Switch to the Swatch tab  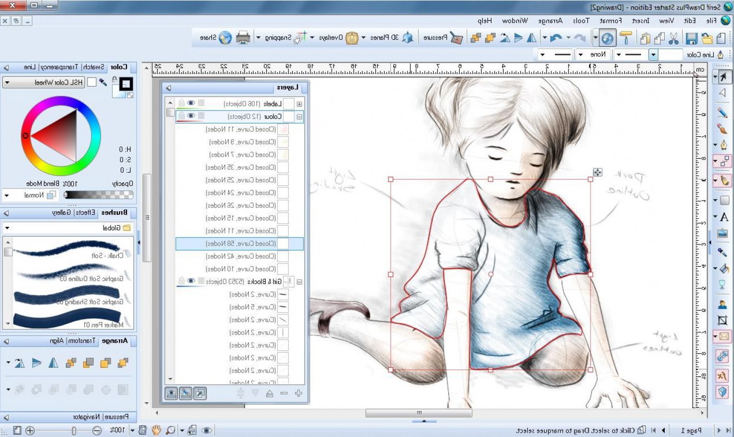click(x=93, y=67)
